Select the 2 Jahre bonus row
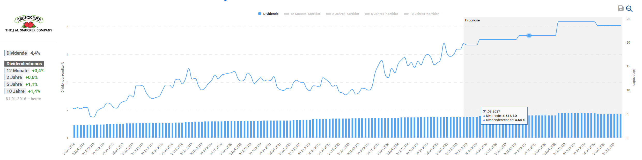Image resolution: width=642 pixels, height=160 pixels. (x=22, y=77)
